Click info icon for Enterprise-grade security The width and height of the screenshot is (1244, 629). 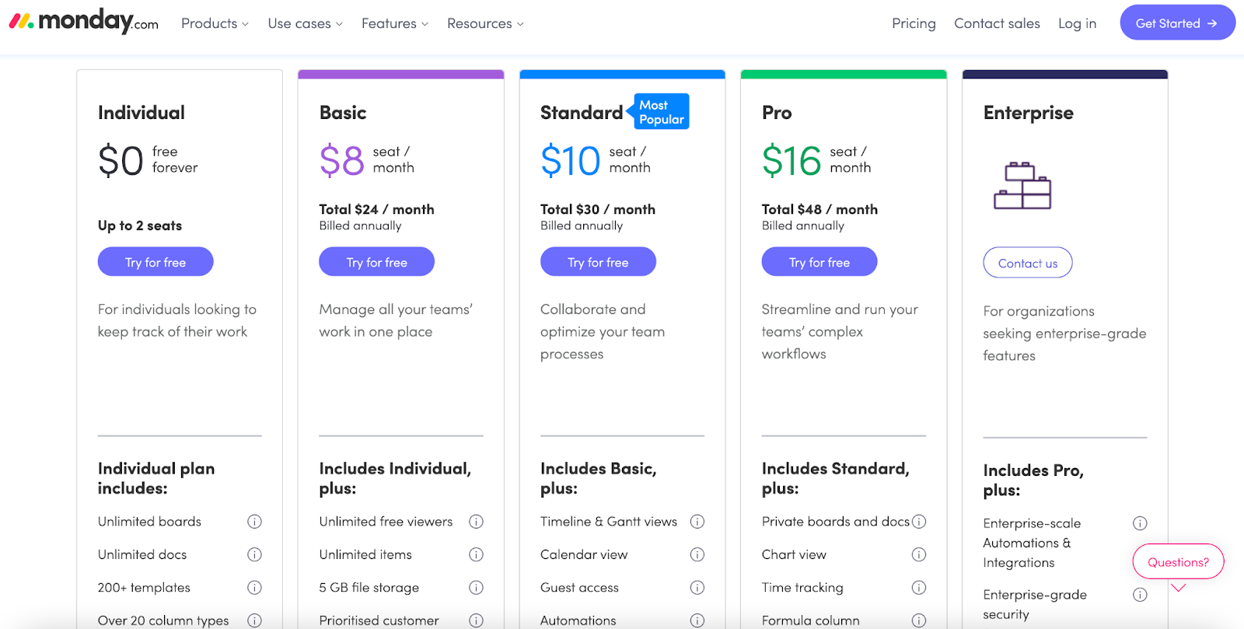[x=1140, y=595]
